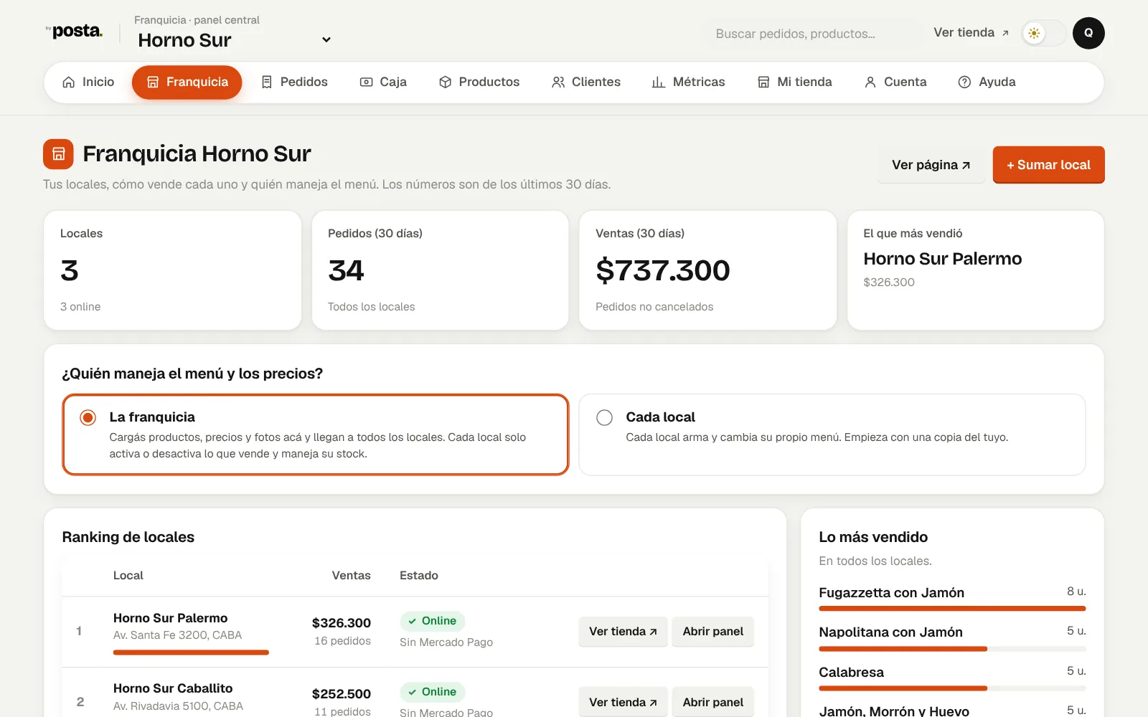Click the $326.300 sales value in ranking
Viewport: 1148px width, 717px height.
342,623
